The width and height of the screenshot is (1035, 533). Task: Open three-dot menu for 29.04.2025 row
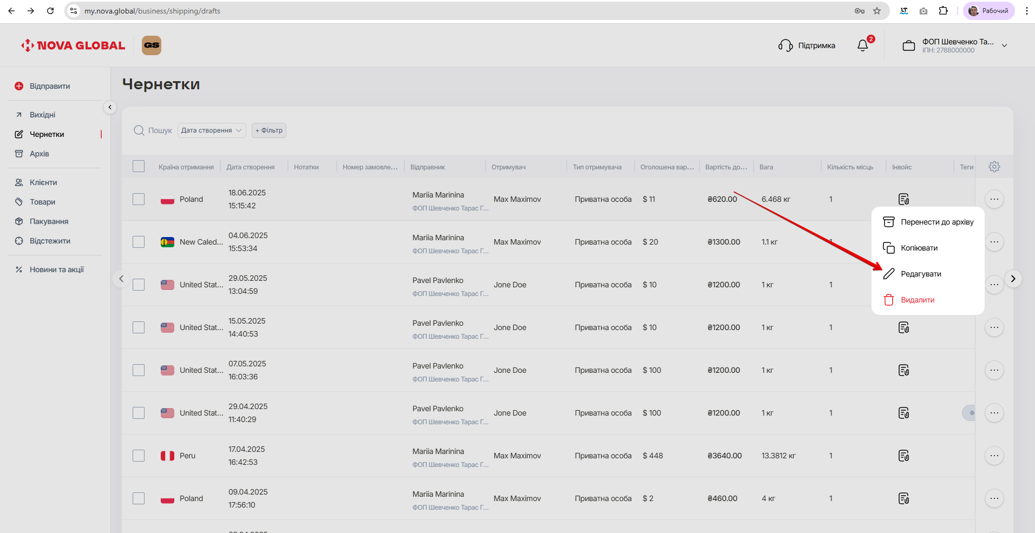994,413
